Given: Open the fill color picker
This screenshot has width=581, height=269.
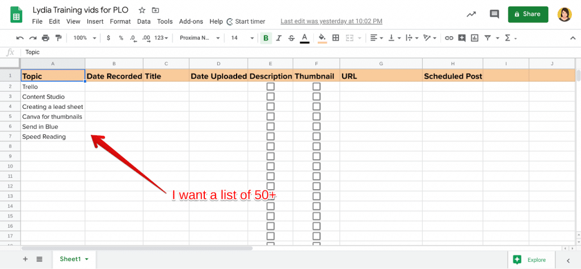Looking at the screenshot, I should click(322, 38).
